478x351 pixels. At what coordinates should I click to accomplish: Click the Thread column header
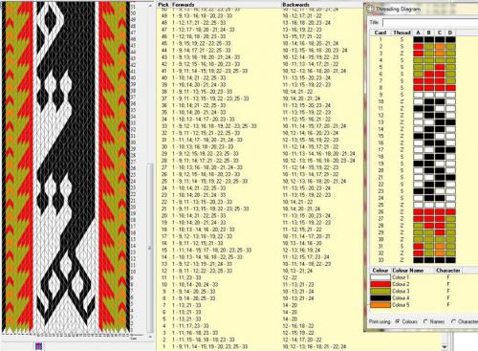point(402,33)
